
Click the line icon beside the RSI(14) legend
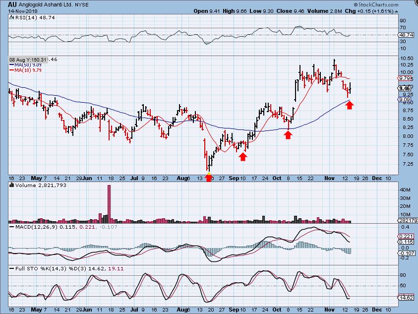[x=11, y=17]
